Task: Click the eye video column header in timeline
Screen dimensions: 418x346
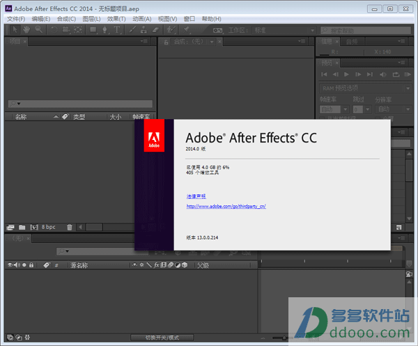Action: 10,265
